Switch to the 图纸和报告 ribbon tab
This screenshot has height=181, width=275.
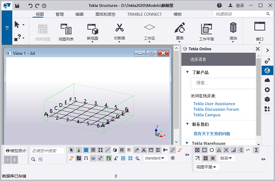(106, 15)
